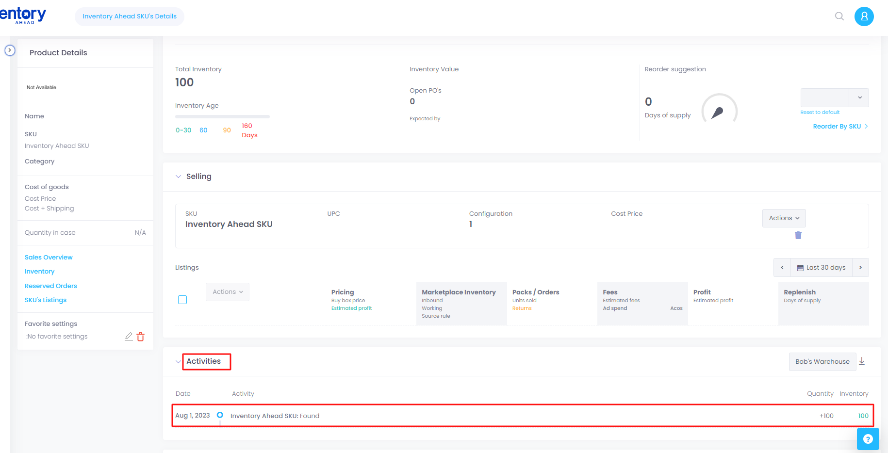This screenshot has width=888, height=453.
Task: Click the Total Inventory value 100
Action: coord(184,82)
